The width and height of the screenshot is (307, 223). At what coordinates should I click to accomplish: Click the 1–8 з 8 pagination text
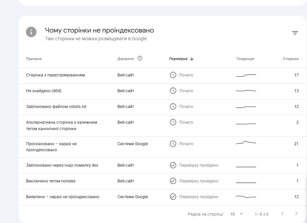click(x=261, y=214)
